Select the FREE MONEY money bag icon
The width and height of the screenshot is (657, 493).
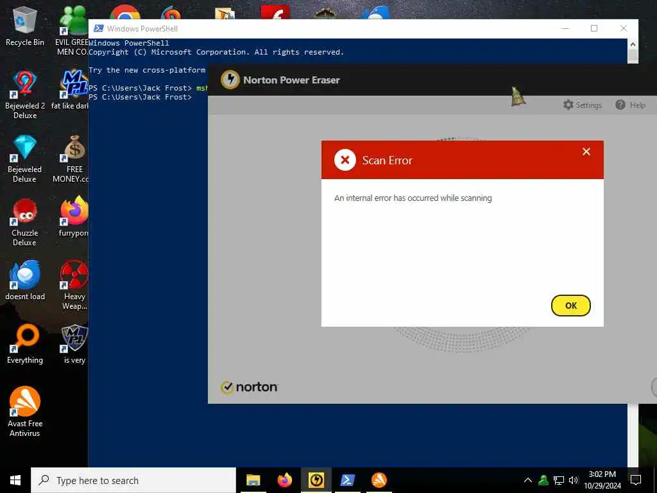tap(74, 148)
